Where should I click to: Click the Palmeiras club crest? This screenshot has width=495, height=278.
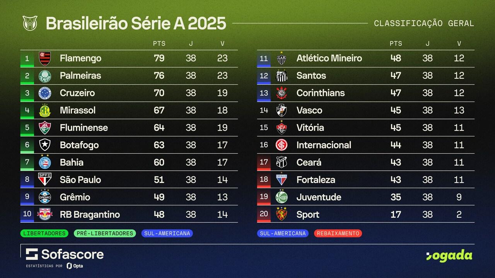(x=45, y=76)
